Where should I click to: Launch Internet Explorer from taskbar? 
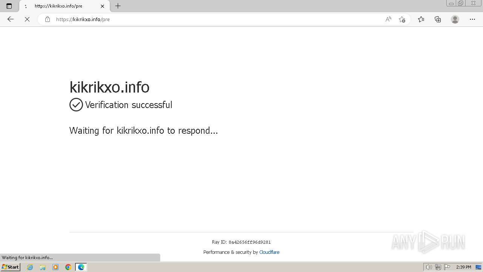click(30, 267)
